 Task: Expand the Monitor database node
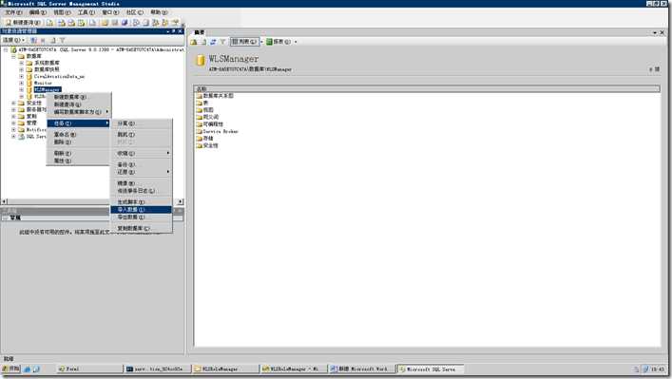[22, 83]
